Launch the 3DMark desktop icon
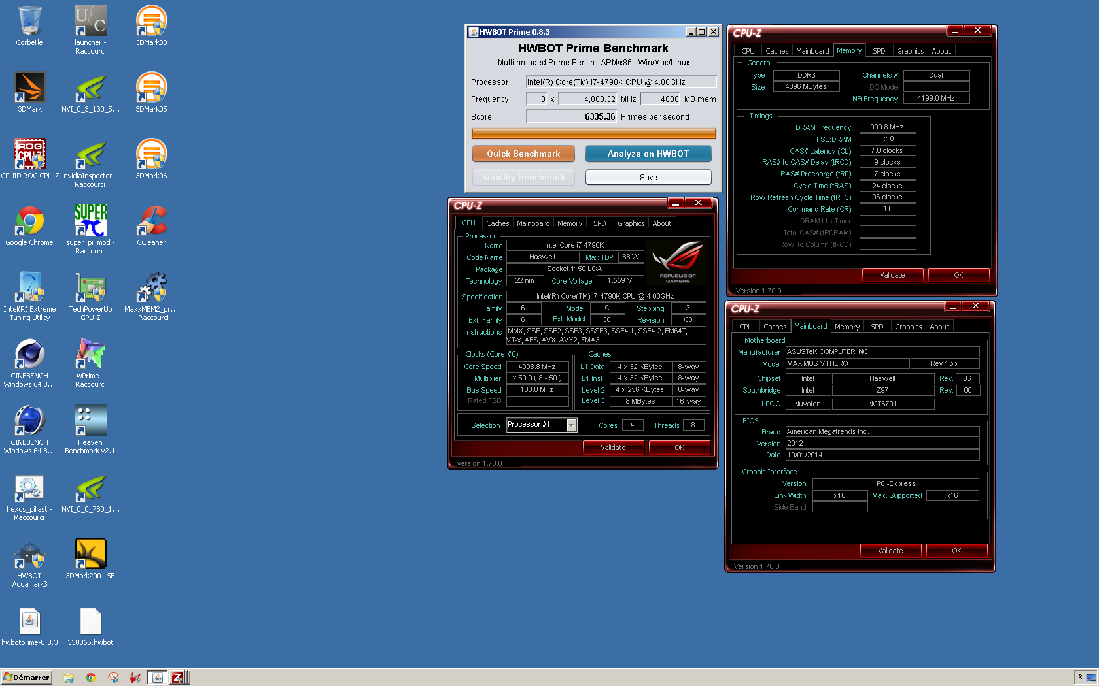The height and width of the screenshot is (686, 1099). [x=29, y=88]
